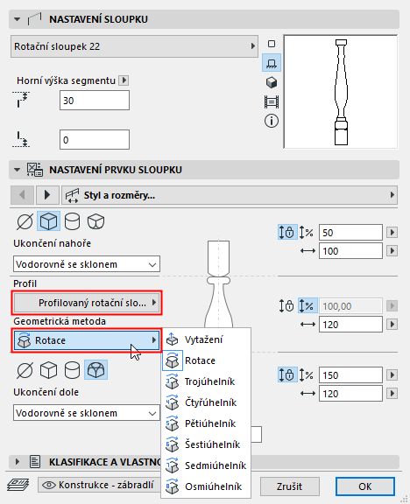Select the 3D view preview icon

pos(272,82)
